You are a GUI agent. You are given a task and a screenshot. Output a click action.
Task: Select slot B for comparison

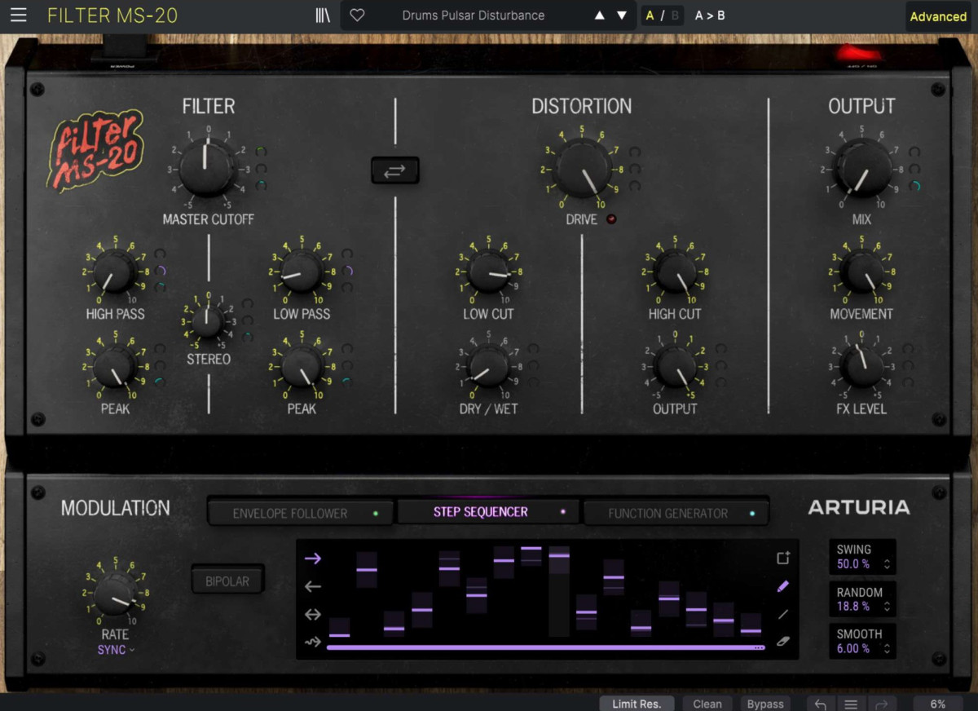[x=675, y=15]
